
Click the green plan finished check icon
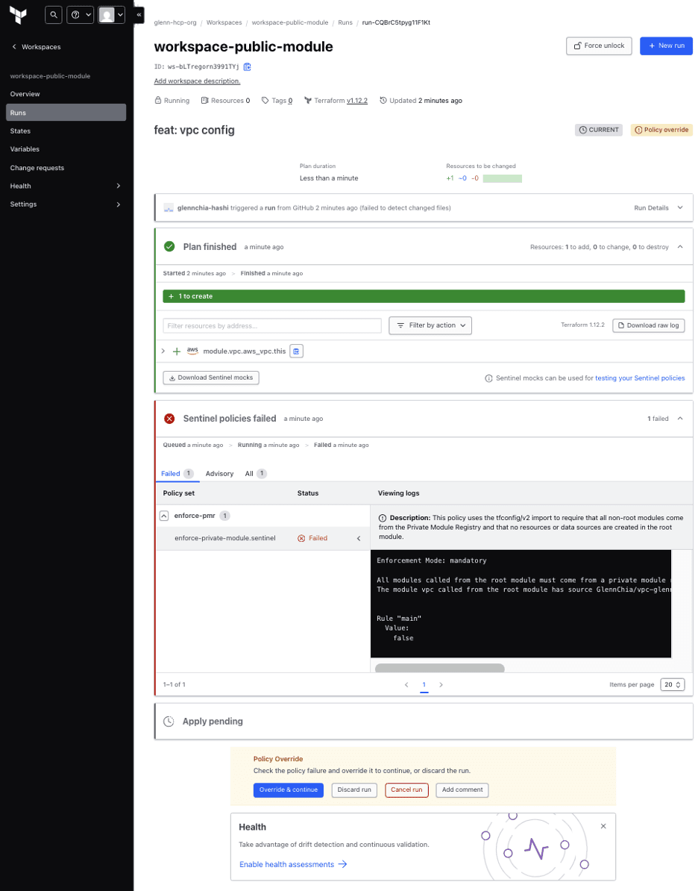[x=169, y=246]
